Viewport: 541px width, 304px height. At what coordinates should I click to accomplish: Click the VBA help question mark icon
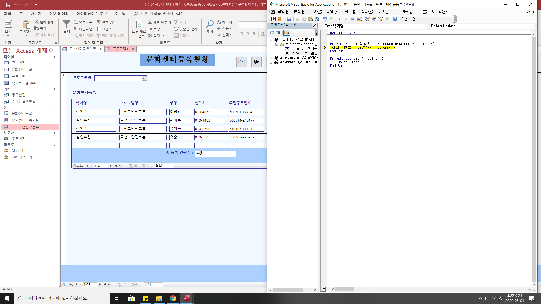(395, 19)
